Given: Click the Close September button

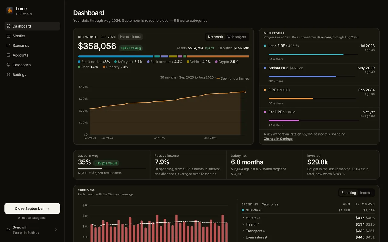Looking at the screenshot, I should (32, 208).
